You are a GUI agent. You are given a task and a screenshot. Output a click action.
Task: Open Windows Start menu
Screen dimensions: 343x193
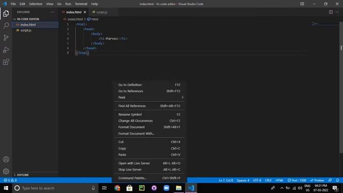[x=6, y=188]
